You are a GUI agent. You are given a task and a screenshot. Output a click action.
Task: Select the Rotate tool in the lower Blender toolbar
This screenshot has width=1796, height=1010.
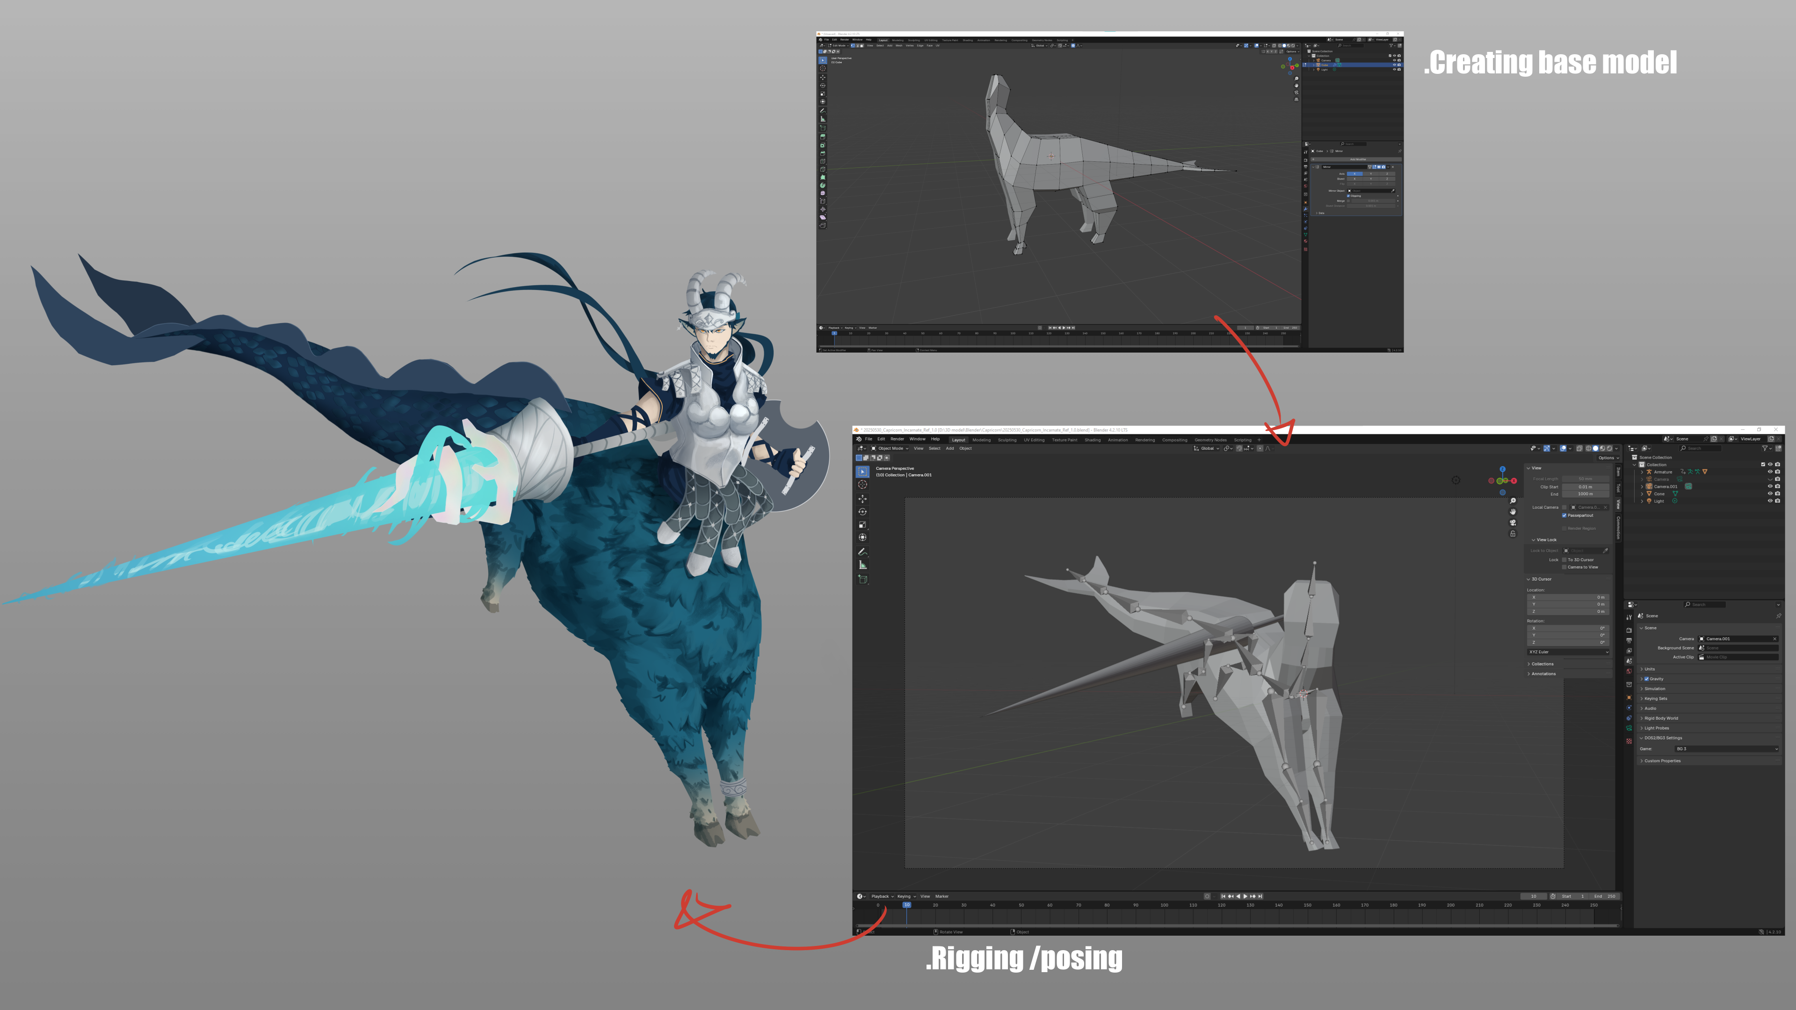point(862,512)
